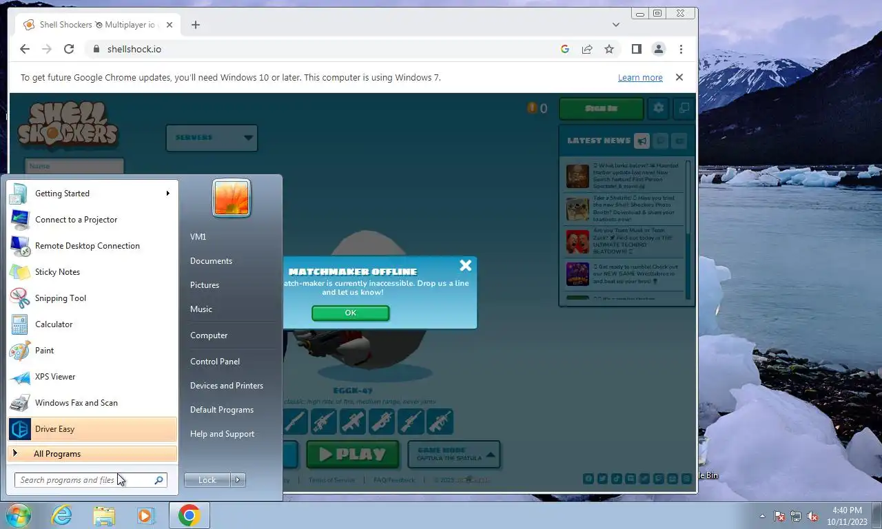Click the Lock button in Start menu

tap(207, 480)
